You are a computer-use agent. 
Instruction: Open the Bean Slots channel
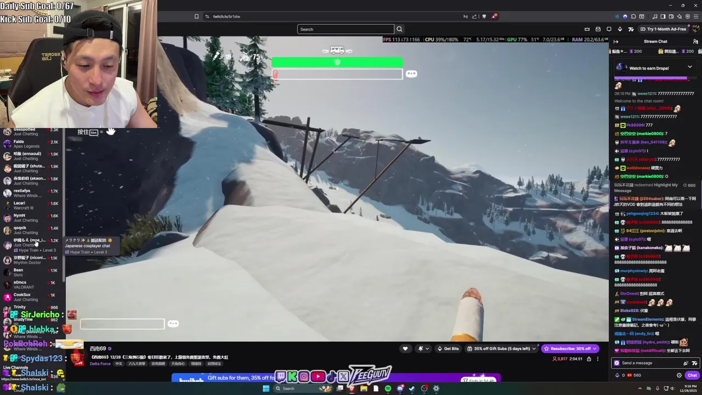pyautogui.click(x=32, y=272)
